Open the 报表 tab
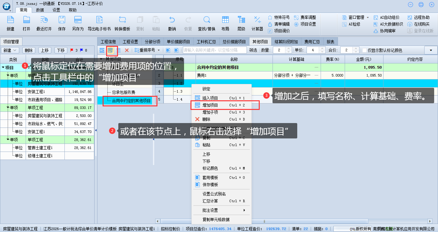Image resolution: width=438 pixels, height=232 pixels. coord(331,42)
